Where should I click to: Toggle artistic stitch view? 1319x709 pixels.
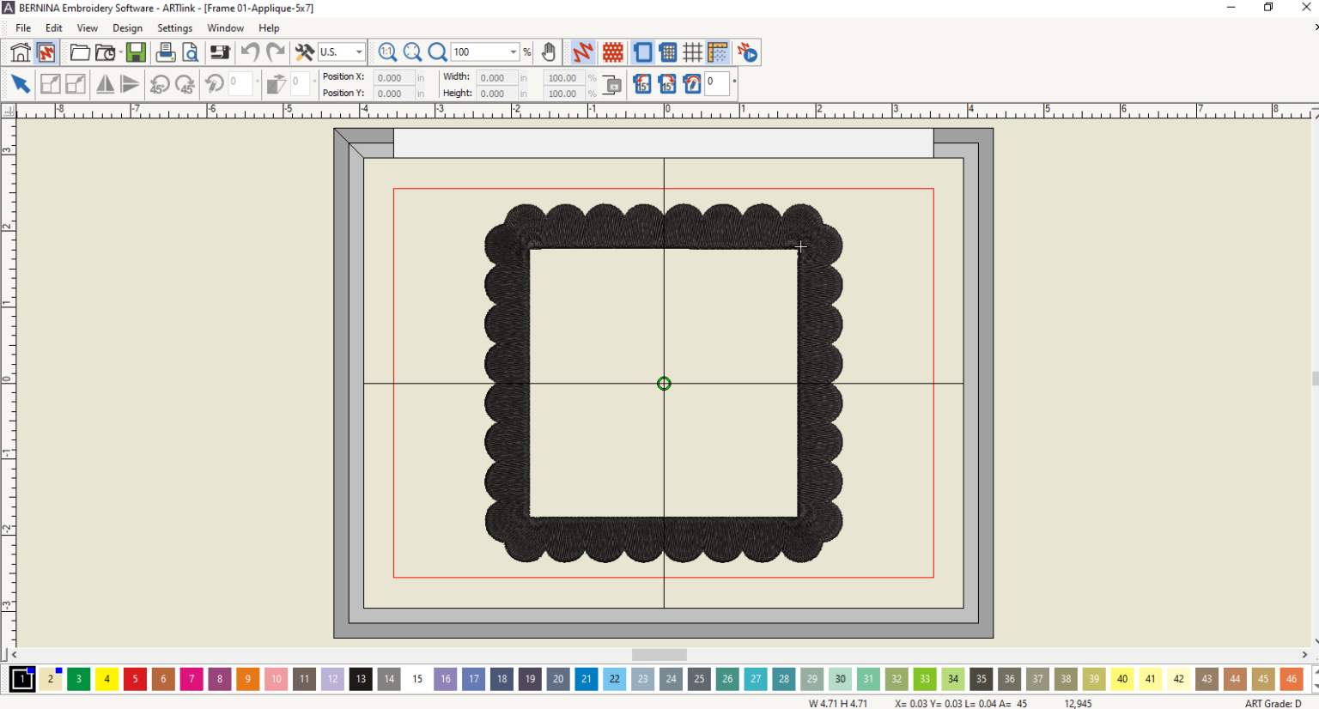point(581,52)
